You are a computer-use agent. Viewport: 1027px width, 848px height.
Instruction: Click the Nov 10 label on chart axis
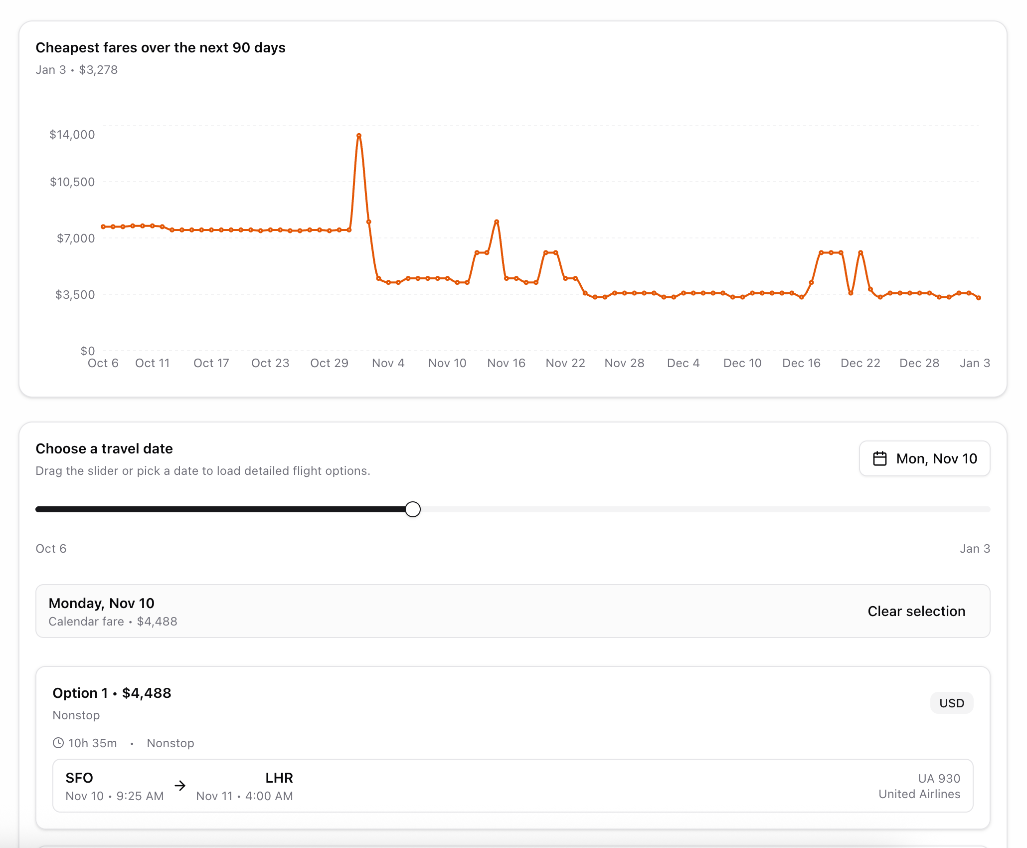[x=447, y=363]
